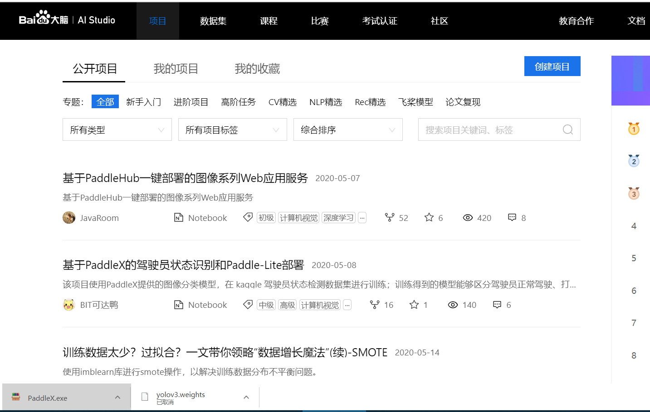Star the PaddleHub Web应用服务 project

coord(429,217)
